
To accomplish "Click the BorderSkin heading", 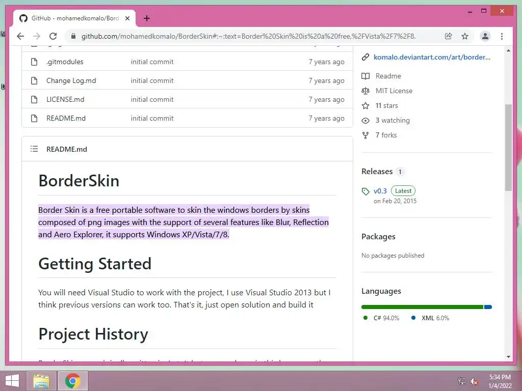I will point(79,181).
